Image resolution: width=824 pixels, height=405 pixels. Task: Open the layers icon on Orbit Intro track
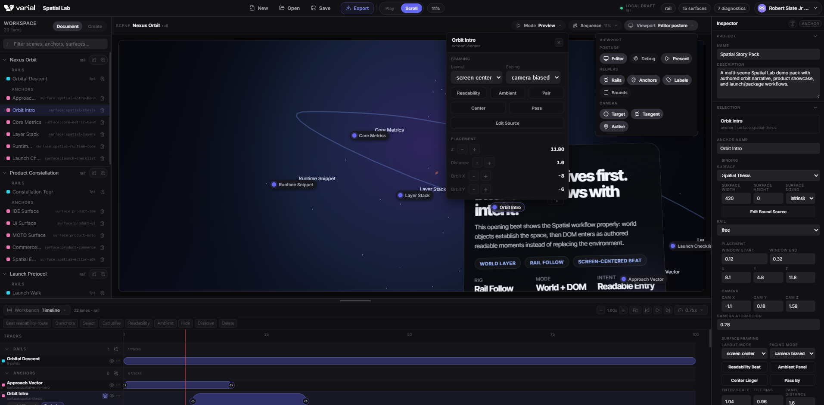coord(105,396)
